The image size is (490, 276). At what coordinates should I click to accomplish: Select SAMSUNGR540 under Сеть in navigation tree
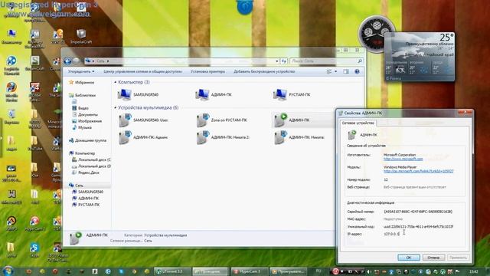87,192
